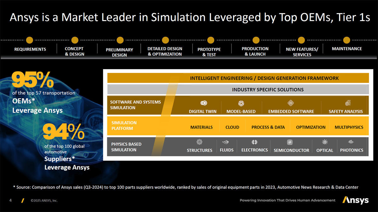Select the Fluids icon
The height and width of the screenshot is (212, 378).
coord(225,142)
